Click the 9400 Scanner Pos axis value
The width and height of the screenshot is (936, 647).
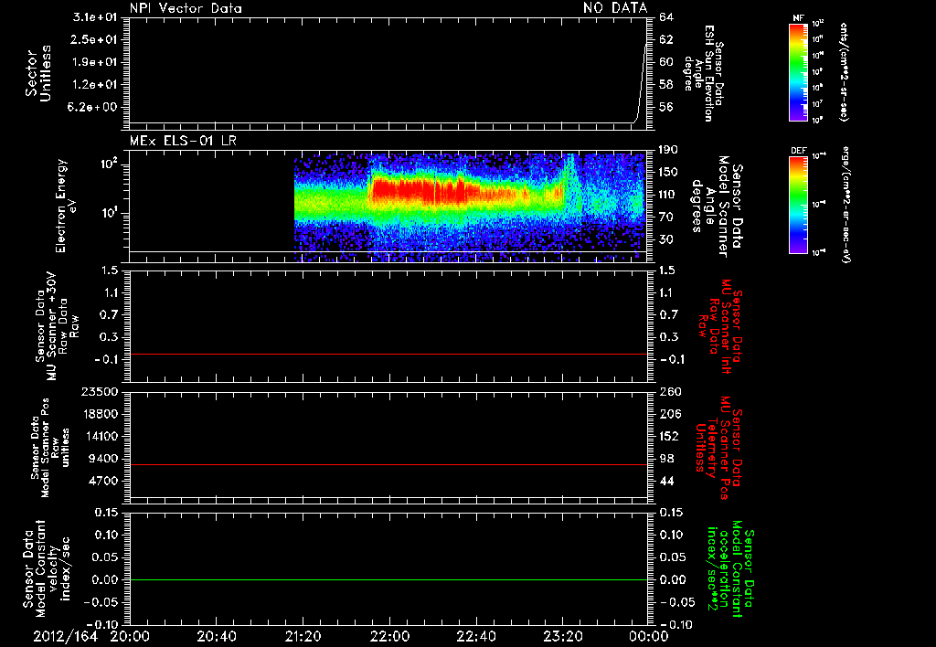[x=103, y=459]
